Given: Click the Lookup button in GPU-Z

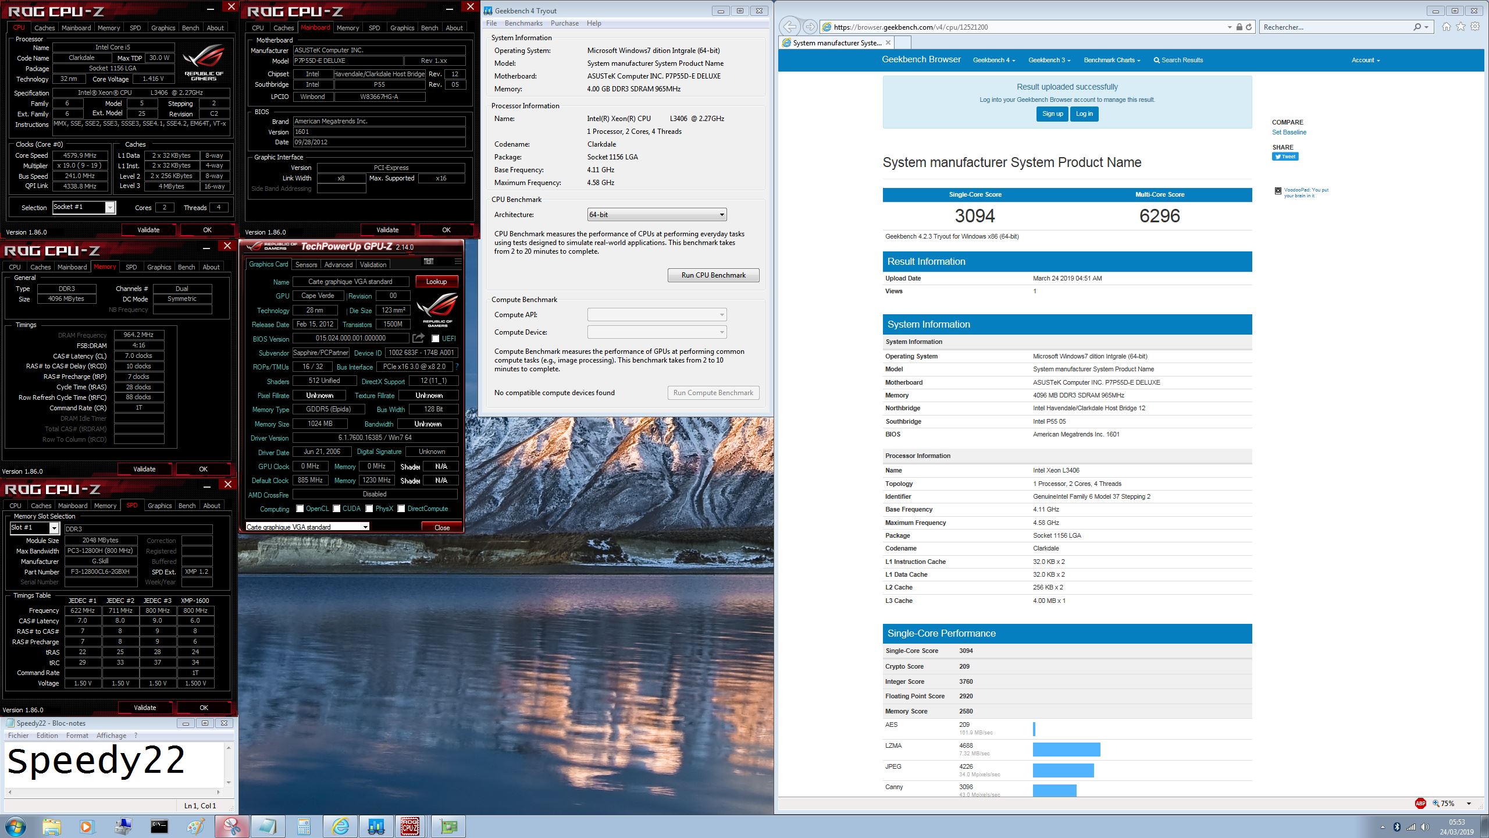Looking at the screenshot, I should [436, 282].
